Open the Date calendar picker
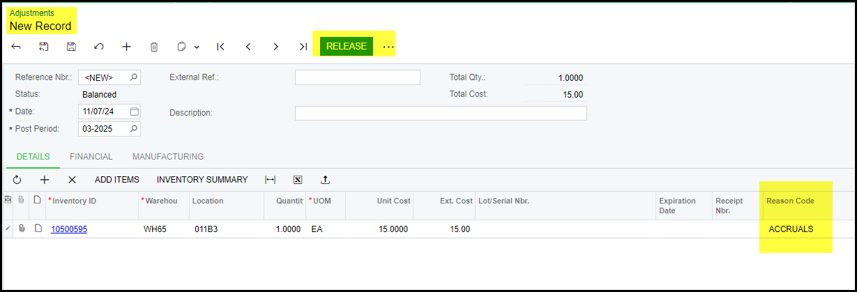 click(135, 112)
